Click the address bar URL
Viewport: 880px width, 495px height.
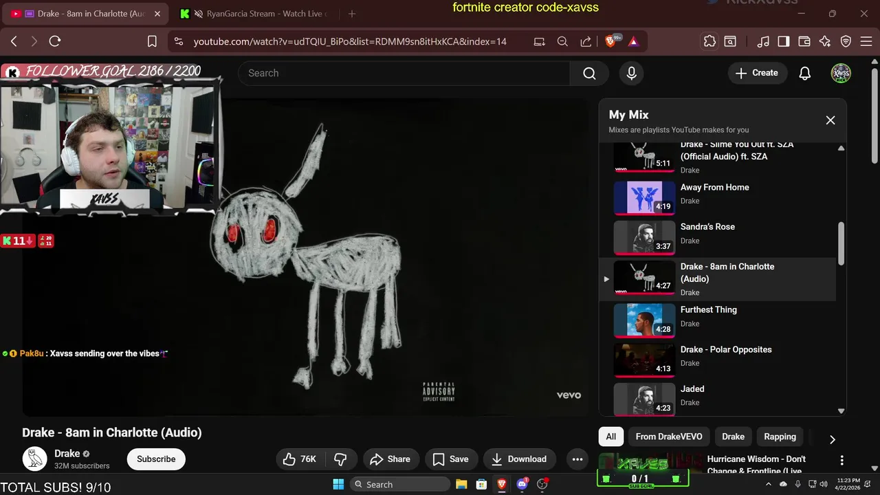(350, 41)
